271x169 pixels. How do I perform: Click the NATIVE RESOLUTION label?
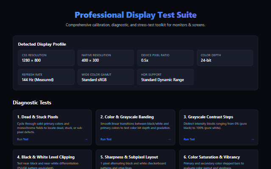(x=96, y=55)
